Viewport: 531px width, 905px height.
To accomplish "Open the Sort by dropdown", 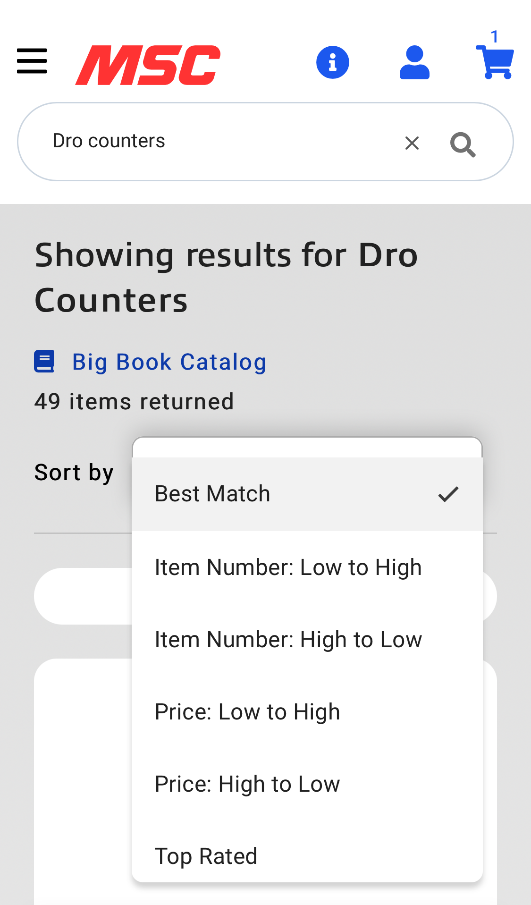I will [73, 472].
